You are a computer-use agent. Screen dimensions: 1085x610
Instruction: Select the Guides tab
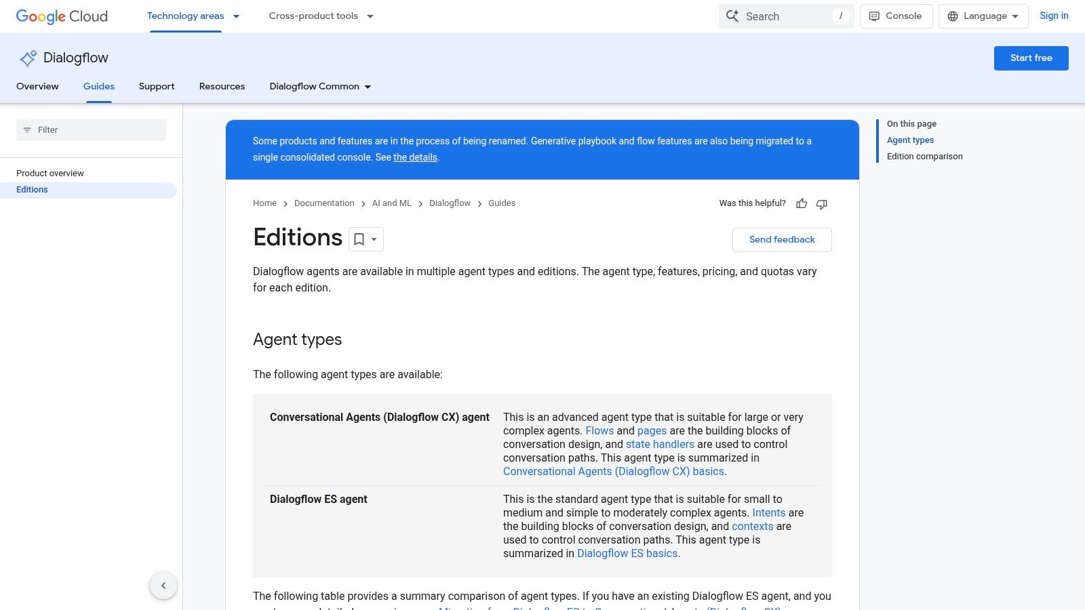tap(99, 87)
